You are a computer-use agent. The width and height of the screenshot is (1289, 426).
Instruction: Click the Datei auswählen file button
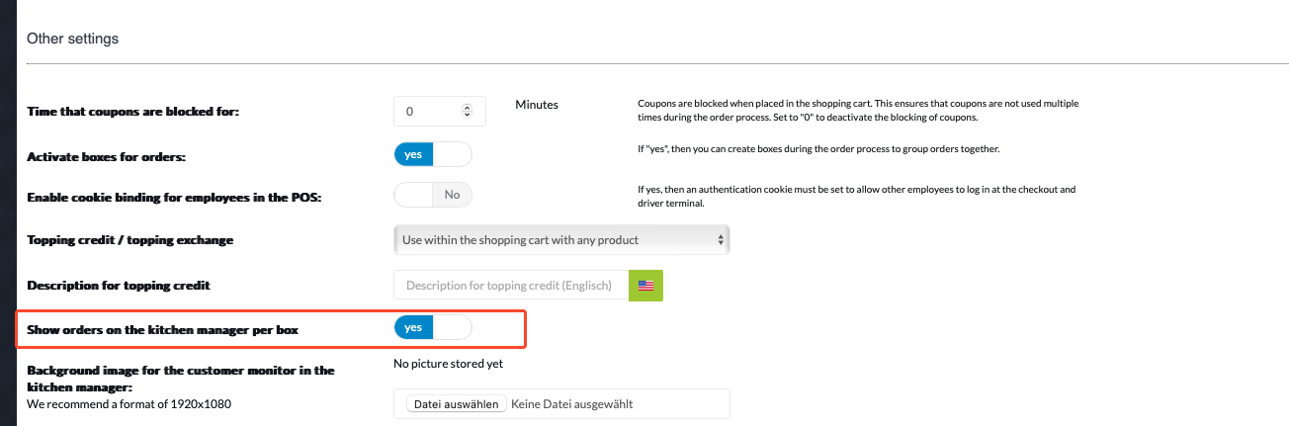457,404
